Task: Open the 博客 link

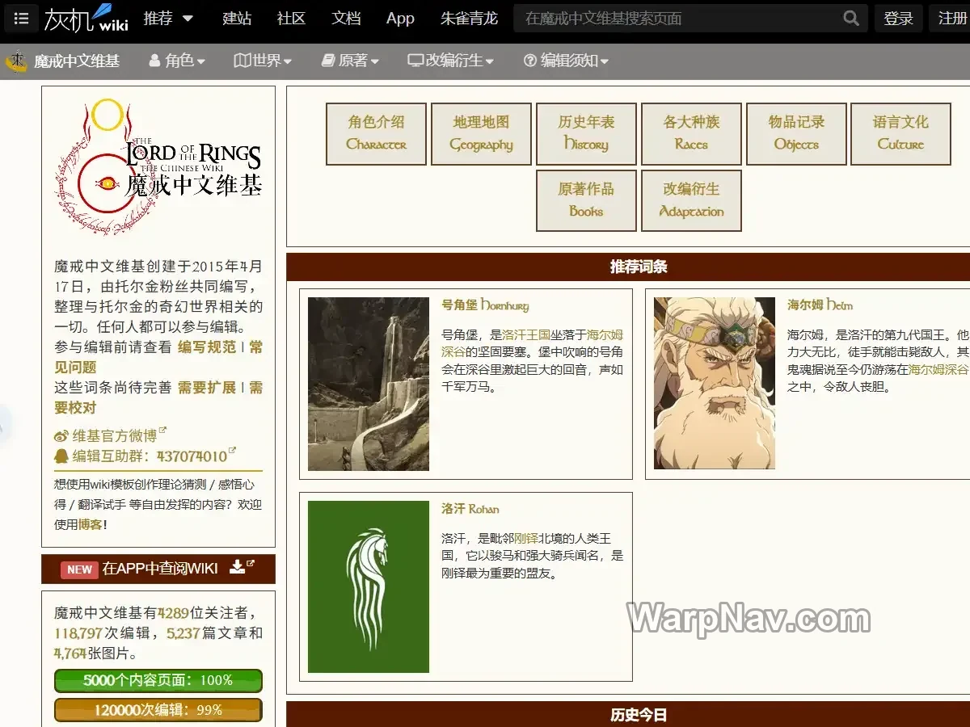Action: coord(91,524)
